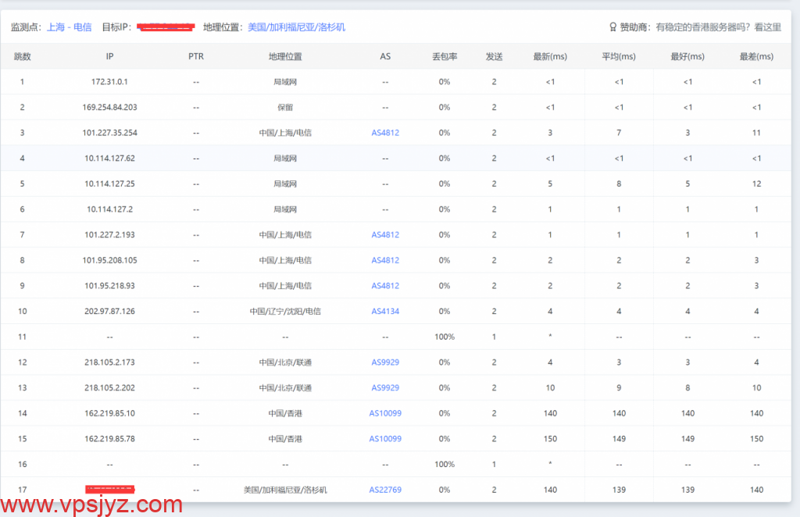Open the AS4134 link
This screenshot has width=800, height=517.
385,312
